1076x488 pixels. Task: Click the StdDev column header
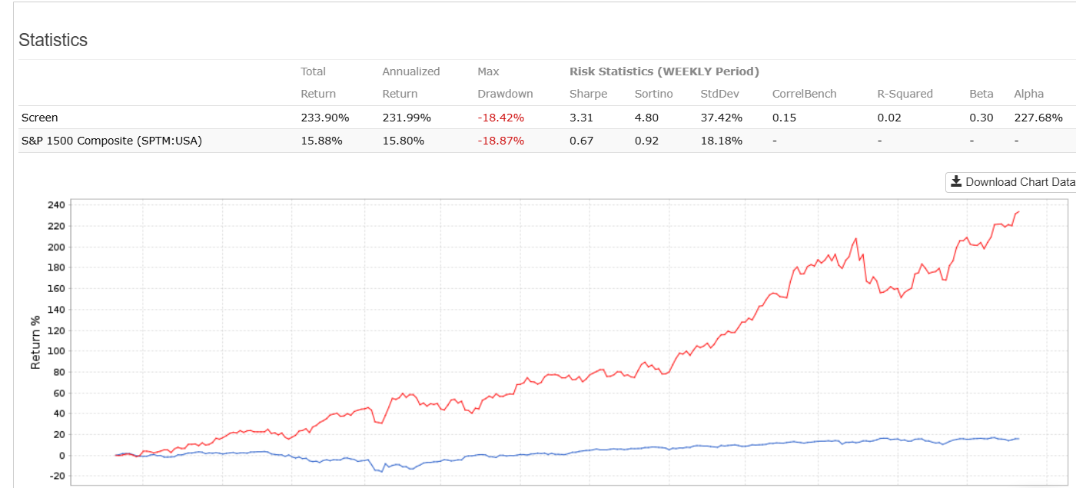click(x=721, y=94)
